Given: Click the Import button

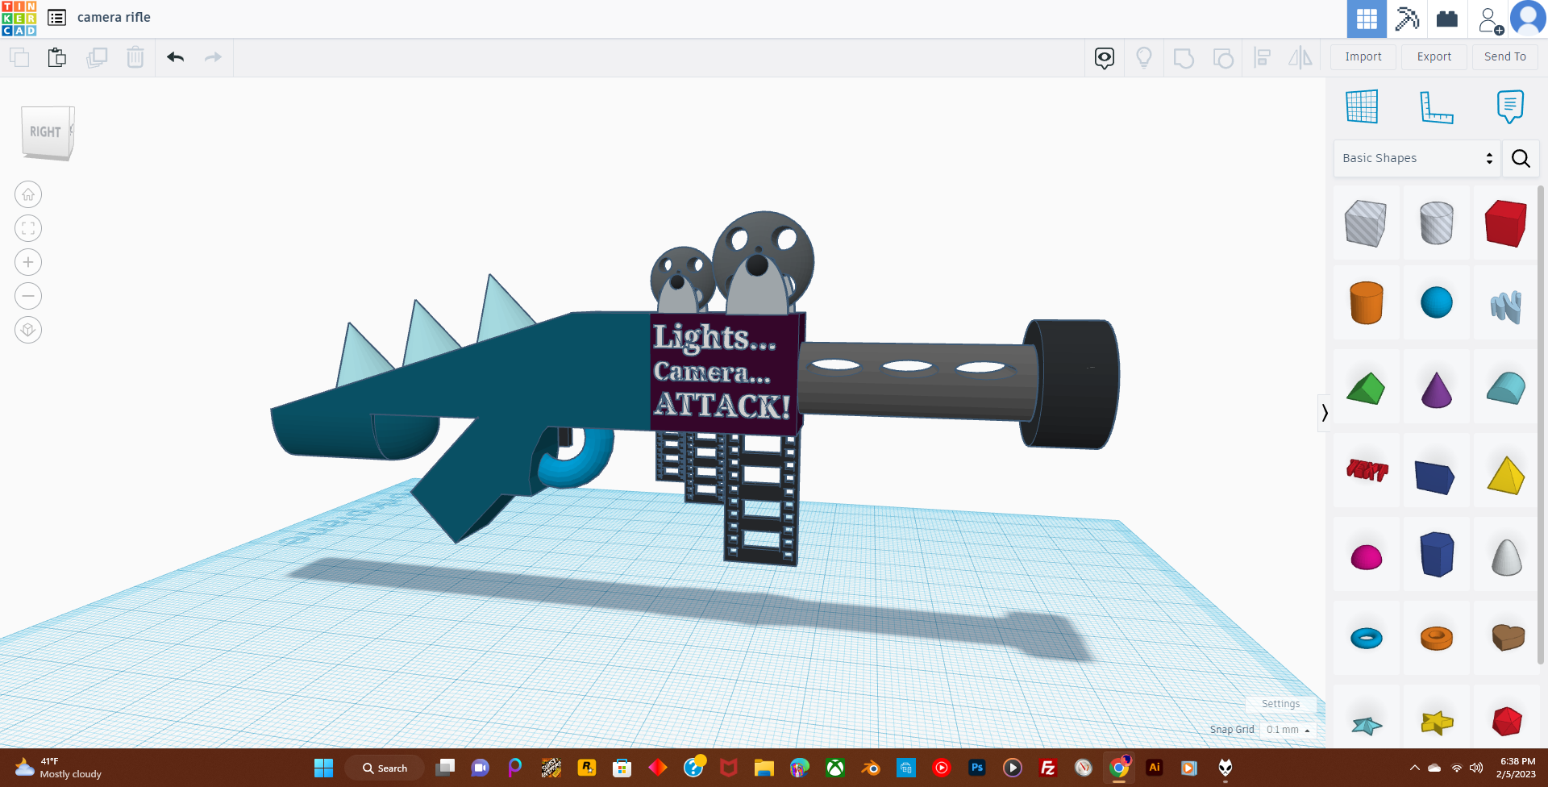Looking at the screenshot, I should tap(1363, 56).
